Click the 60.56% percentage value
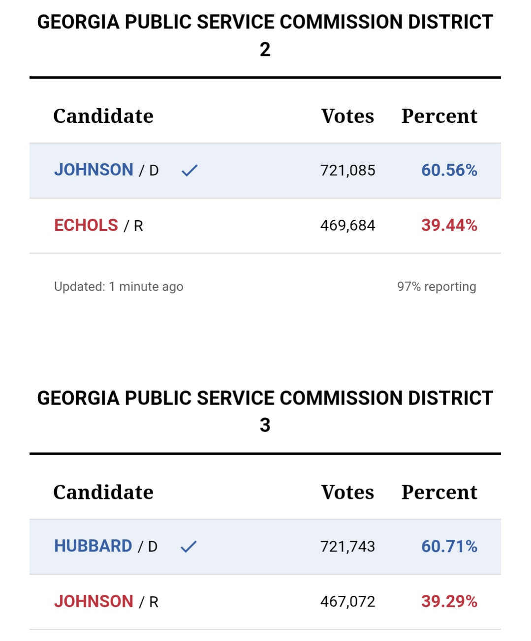The height and width of the screenshot is (641, 531). (x=449, y=171)
